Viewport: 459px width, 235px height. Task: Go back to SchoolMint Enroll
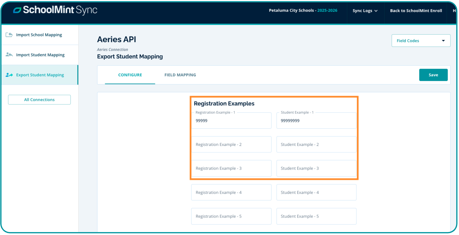416,11
